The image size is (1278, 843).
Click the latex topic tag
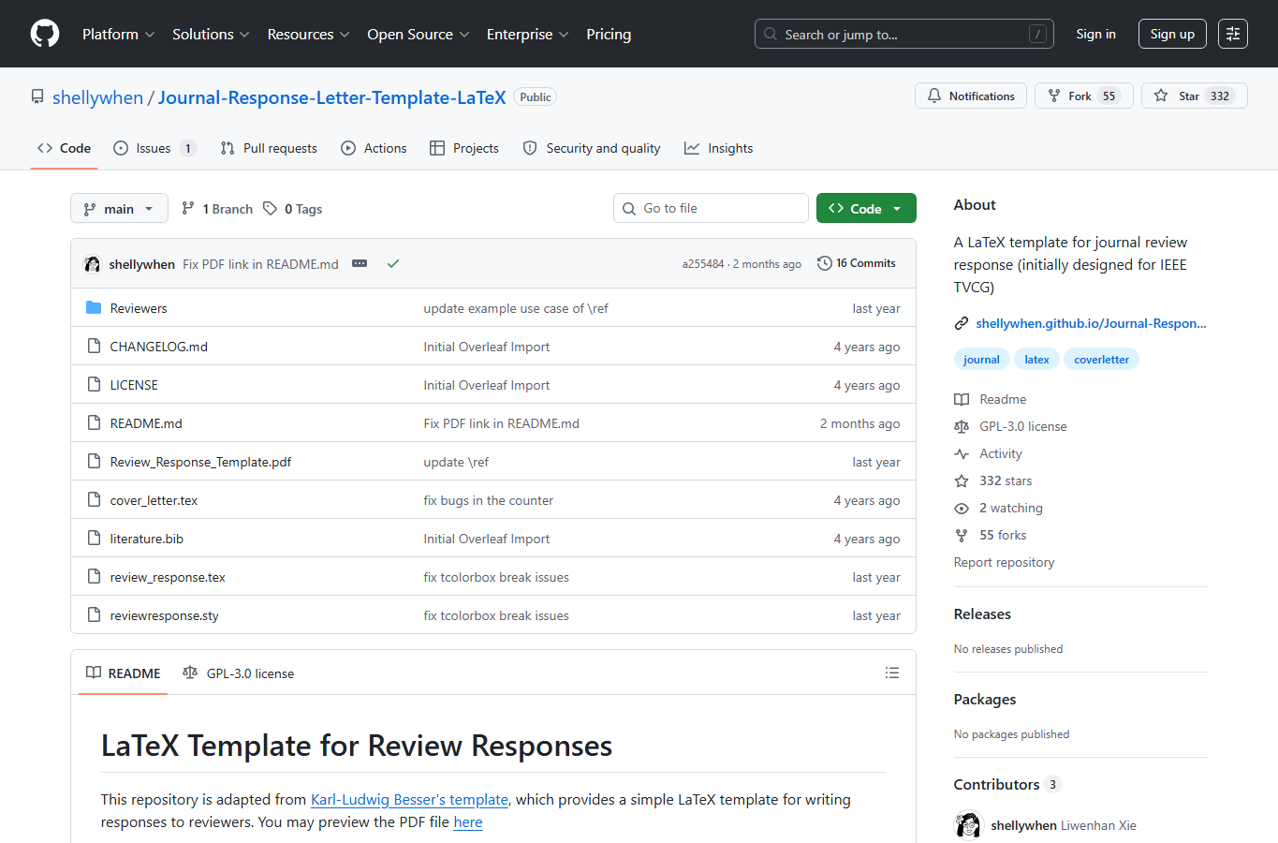[1036, 359]
